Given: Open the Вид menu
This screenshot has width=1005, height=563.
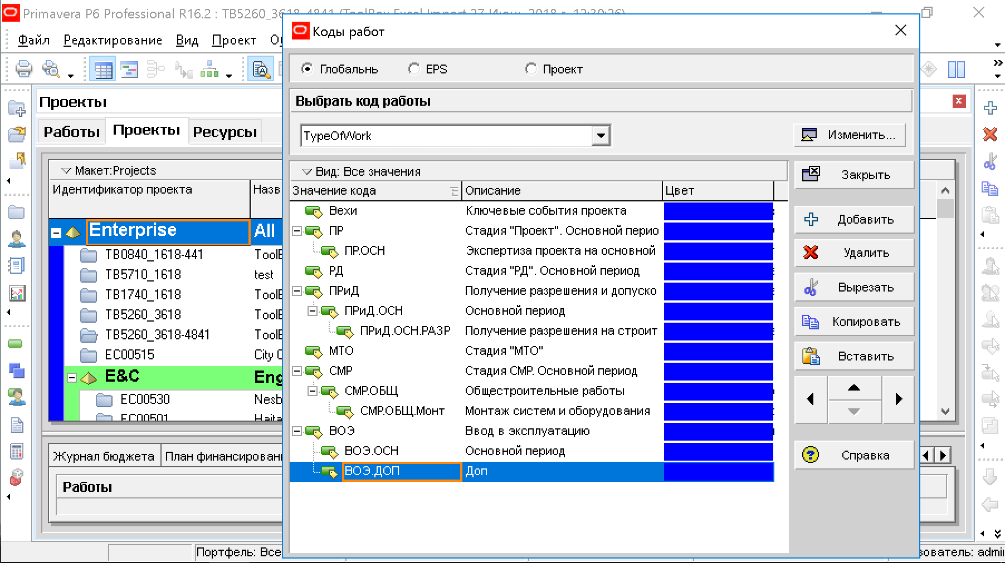Looking at the screenshot, I should (187, 40).
